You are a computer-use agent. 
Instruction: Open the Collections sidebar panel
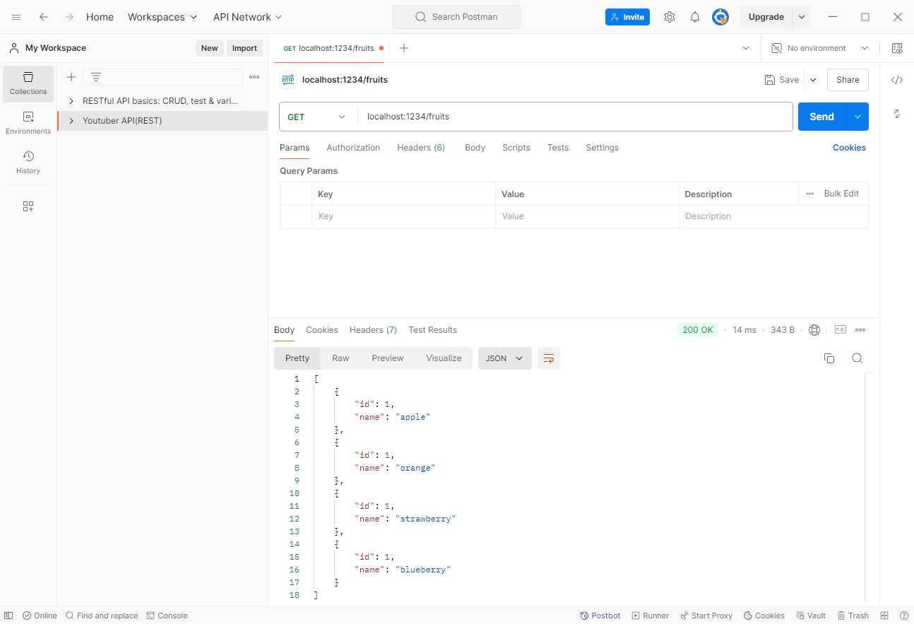tap(28, 84)
